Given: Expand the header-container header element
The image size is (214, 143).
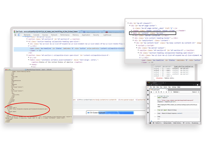Looking at the screenshot, I should point(131,30).
